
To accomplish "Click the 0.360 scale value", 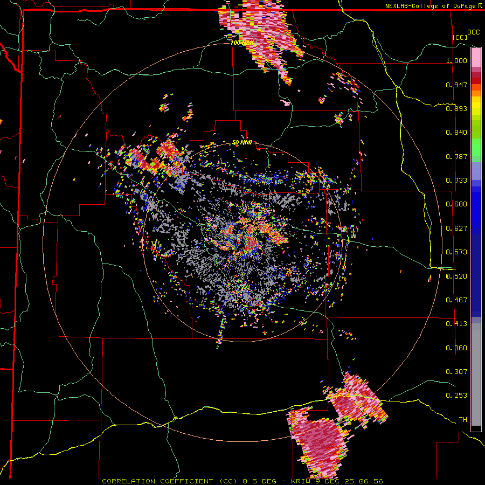I will [x=456, y=348].
